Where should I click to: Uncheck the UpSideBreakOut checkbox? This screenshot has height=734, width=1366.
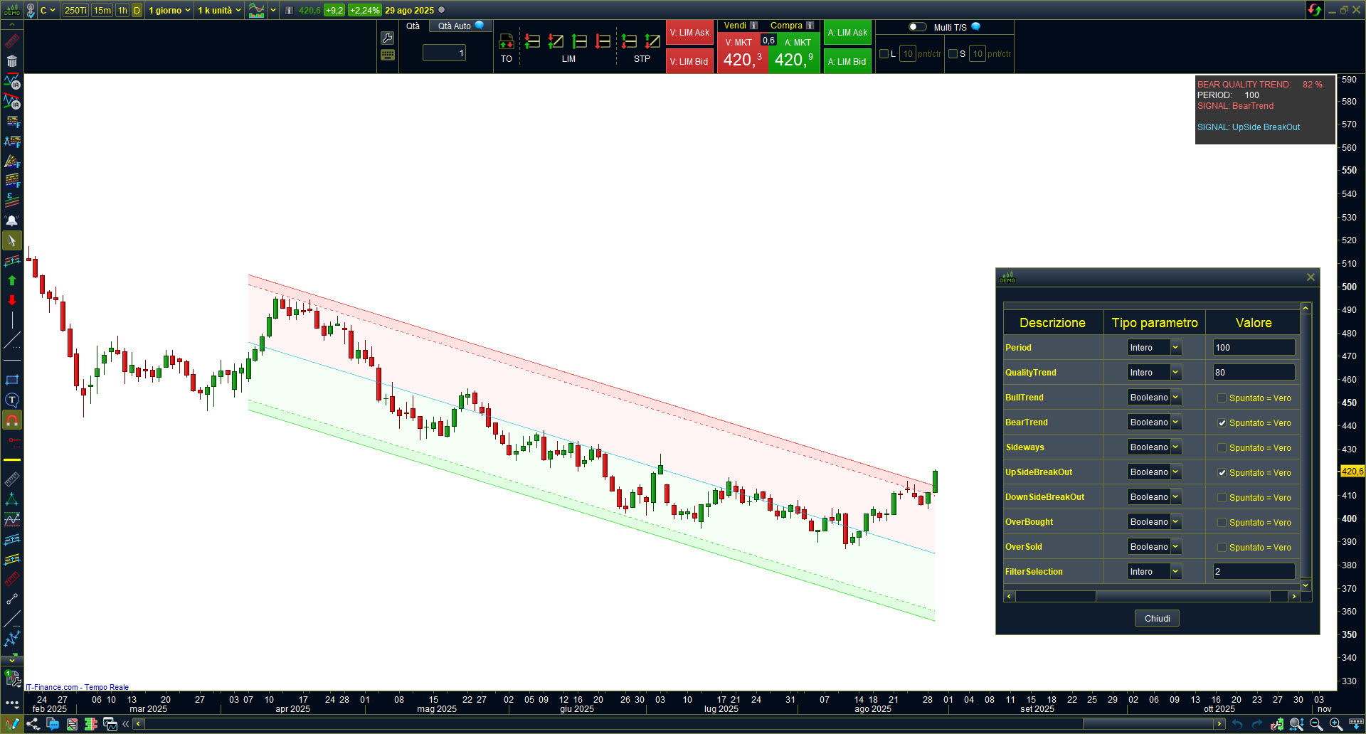1222,473
